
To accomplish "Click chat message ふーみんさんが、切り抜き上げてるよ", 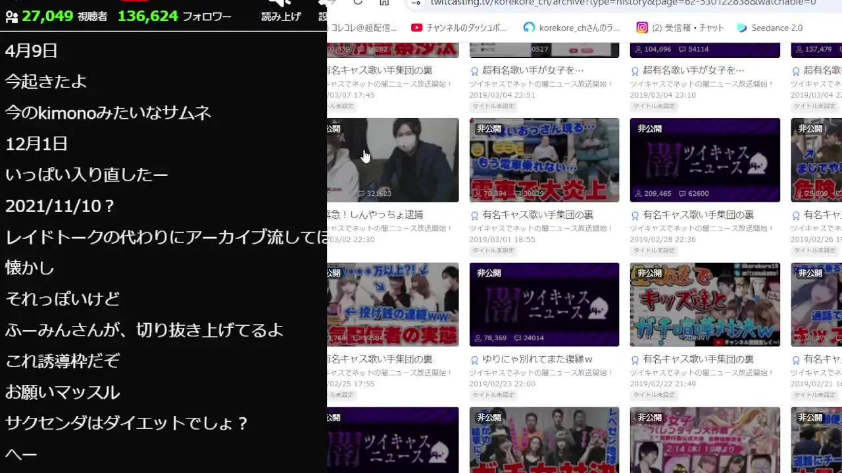I will point(144,330).
